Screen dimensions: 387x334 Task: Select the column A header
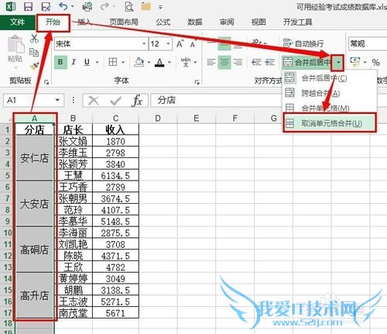pyautogui.click(x=34, y=119)
